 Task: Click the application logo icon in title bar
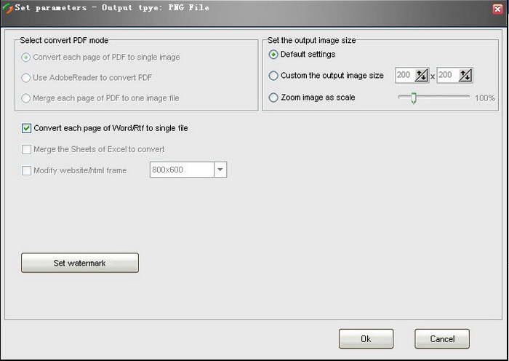pyautogui.click(x=7, y=8)
